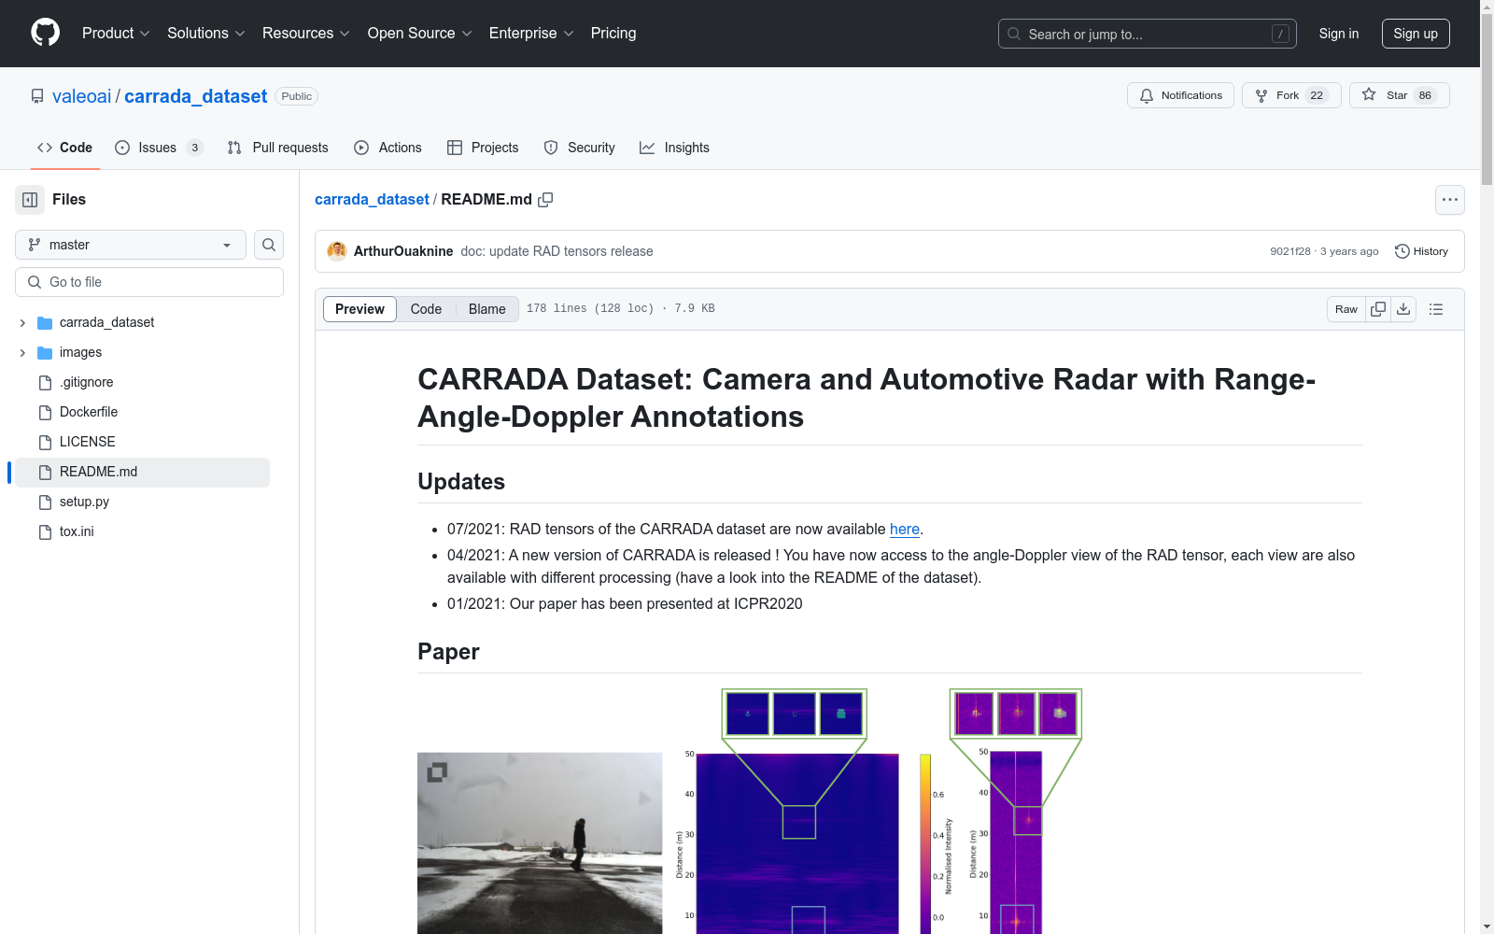
Task: Copy raw file contents icon
Action: pyautogui.click(x=1378, y=309)
